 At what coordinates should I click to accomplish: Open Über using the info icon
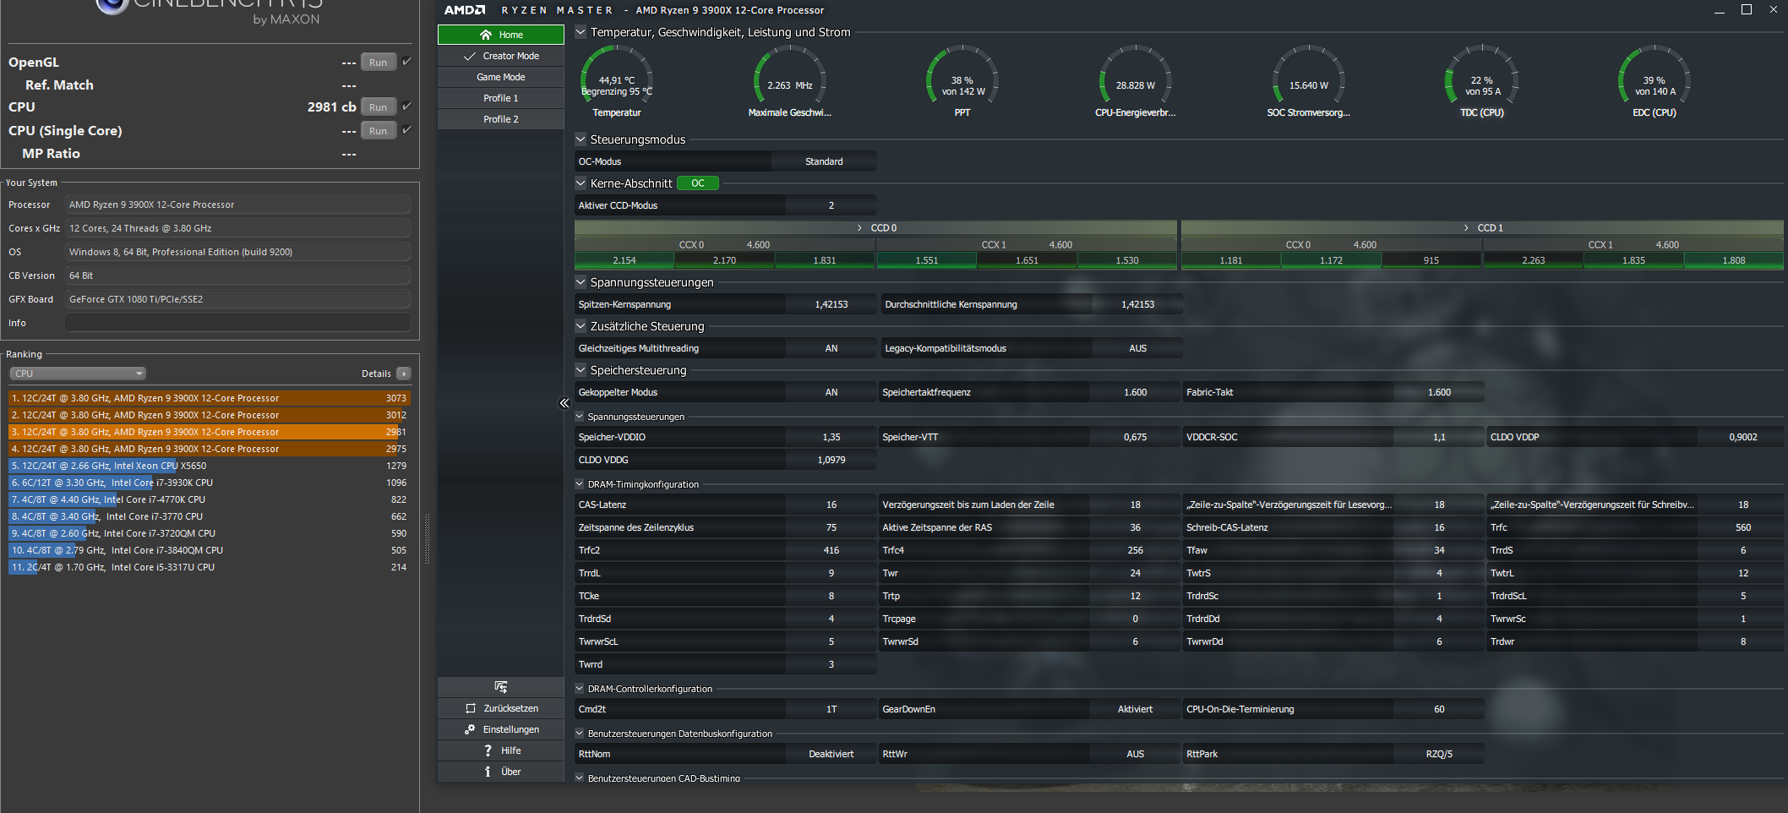(x=488, y=772)
